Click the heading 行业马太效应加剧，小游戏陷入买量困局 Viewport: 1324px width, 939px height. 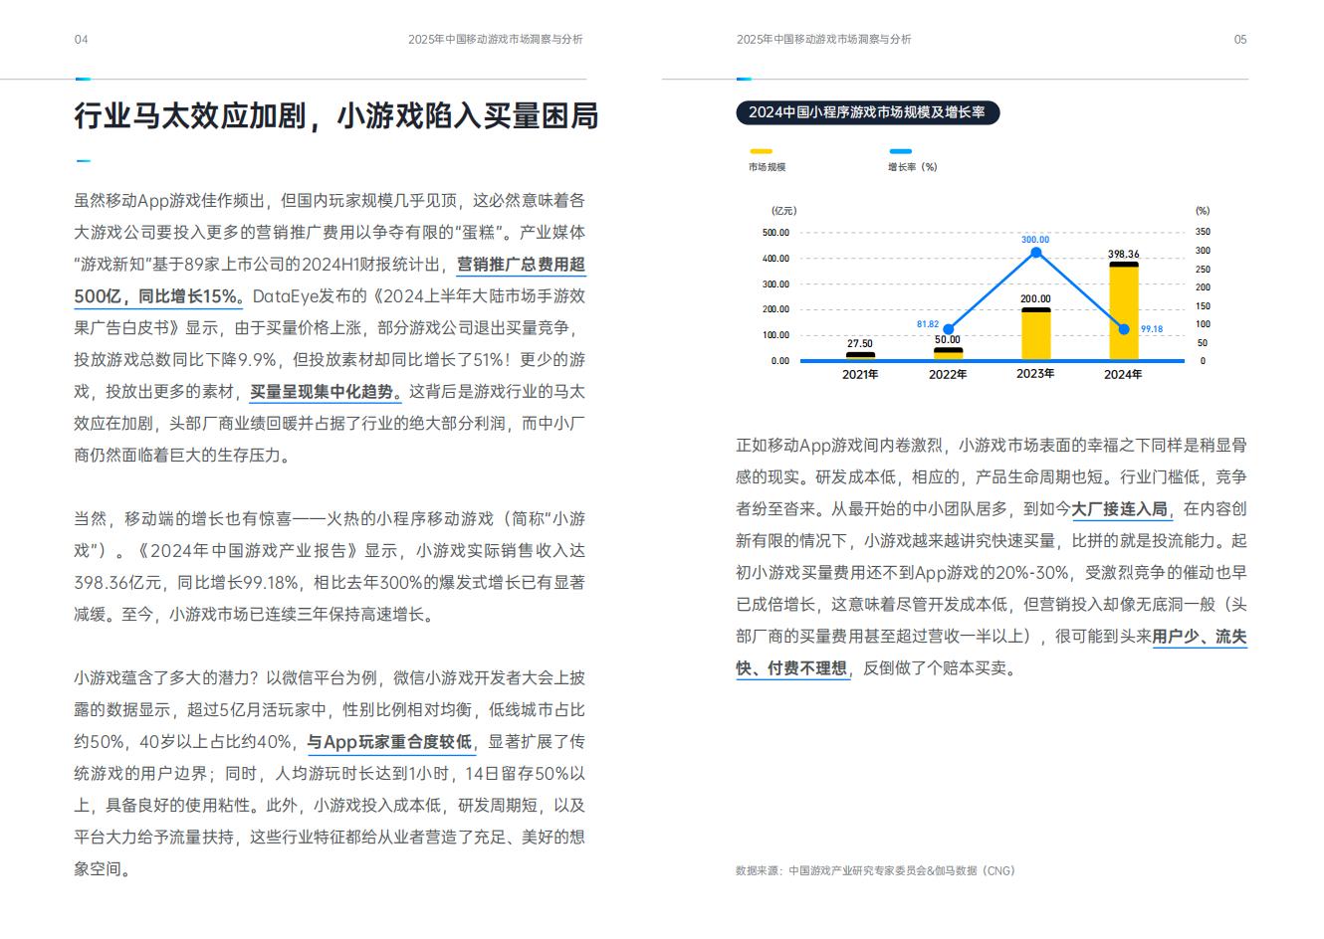coord(336,115)
